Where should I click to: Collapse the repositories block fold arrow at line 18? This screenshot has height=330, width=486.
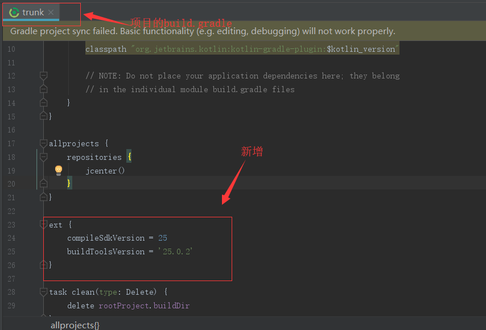[x=43, y=157]
